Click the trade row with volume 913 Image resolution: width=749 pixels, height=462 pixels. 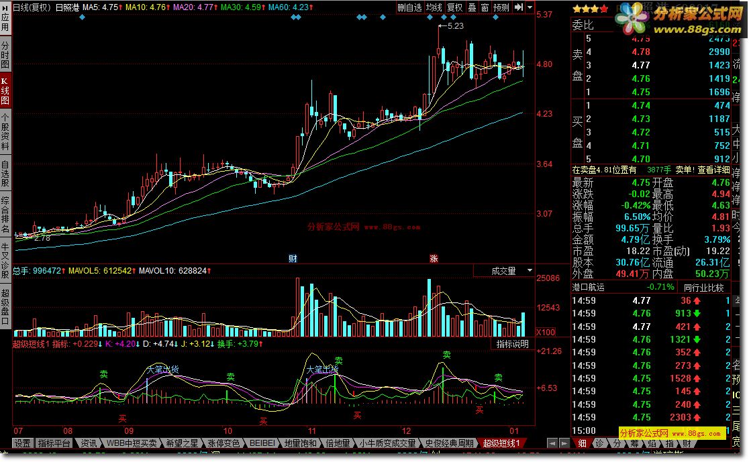coord(651,314)
